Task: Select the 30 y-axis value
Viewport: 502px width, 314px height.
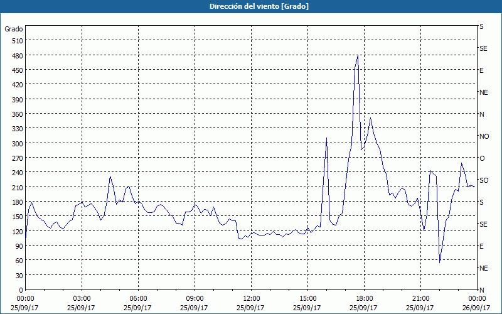Action: [19, 275]
